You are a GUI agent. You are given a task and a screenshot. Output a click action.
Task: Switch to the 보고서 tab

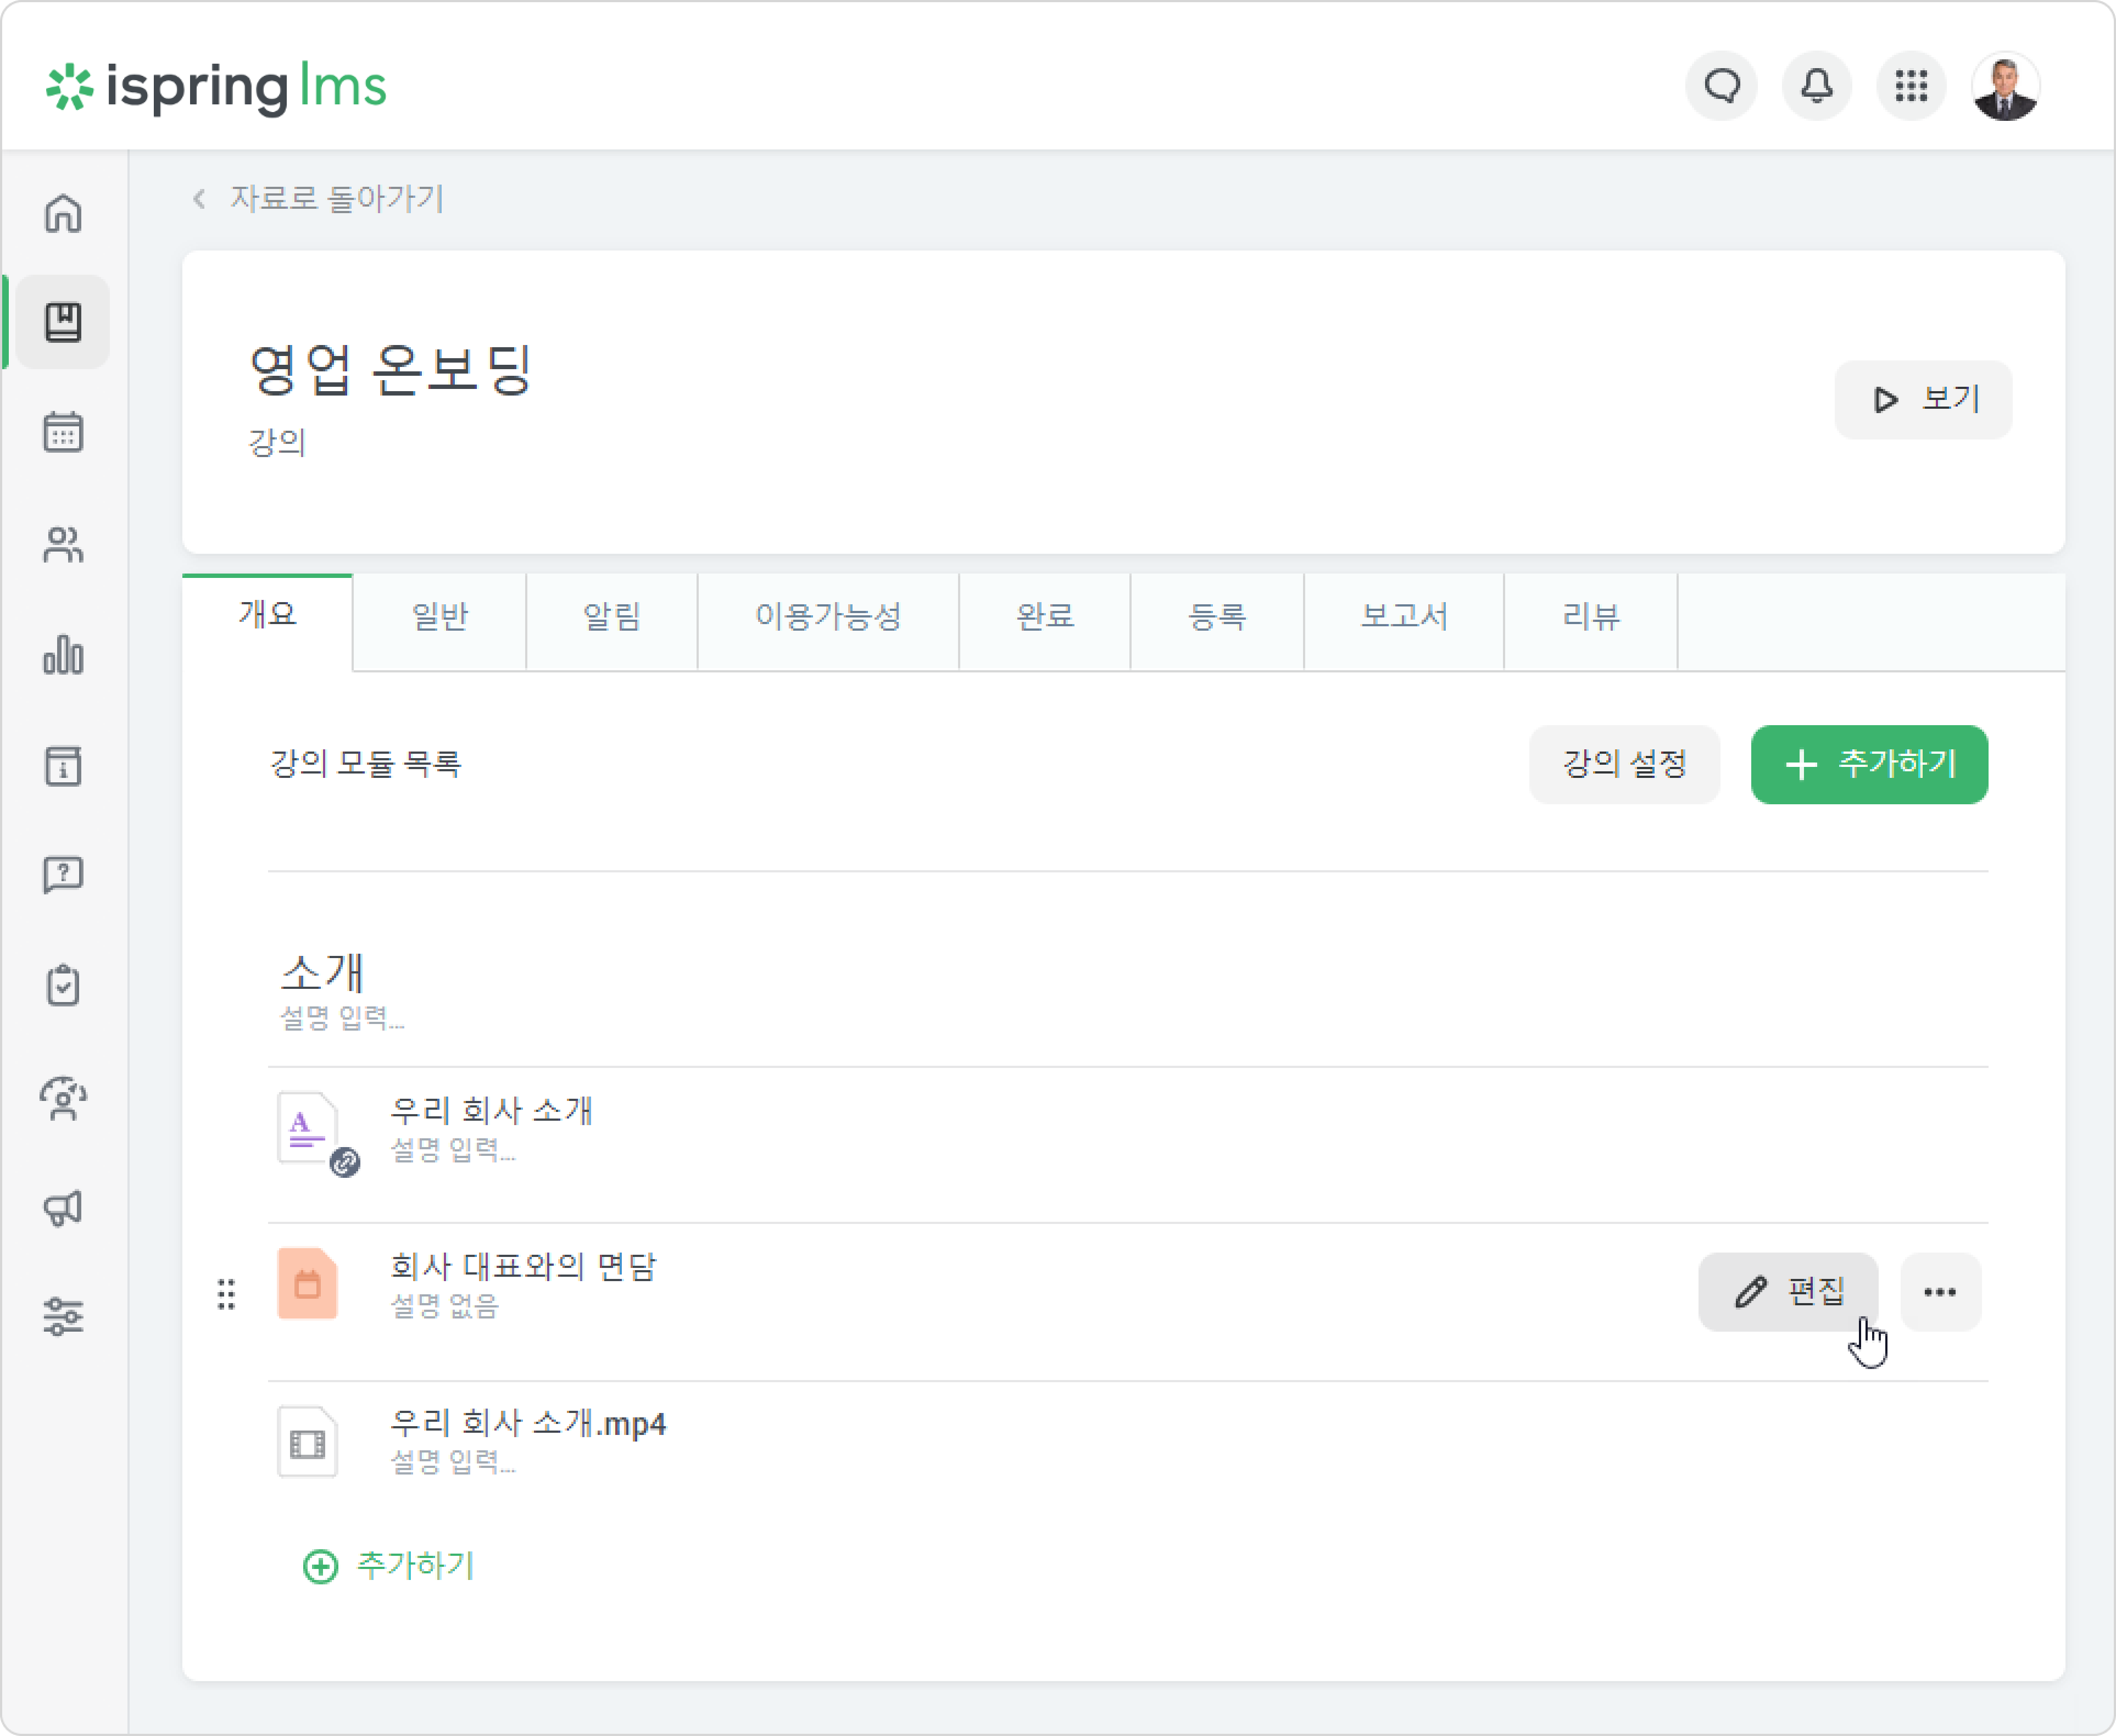coord(1404,616)
